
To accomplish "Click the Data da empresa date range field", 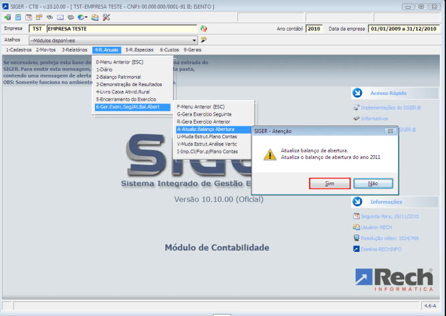I will (x=403, y=29).
